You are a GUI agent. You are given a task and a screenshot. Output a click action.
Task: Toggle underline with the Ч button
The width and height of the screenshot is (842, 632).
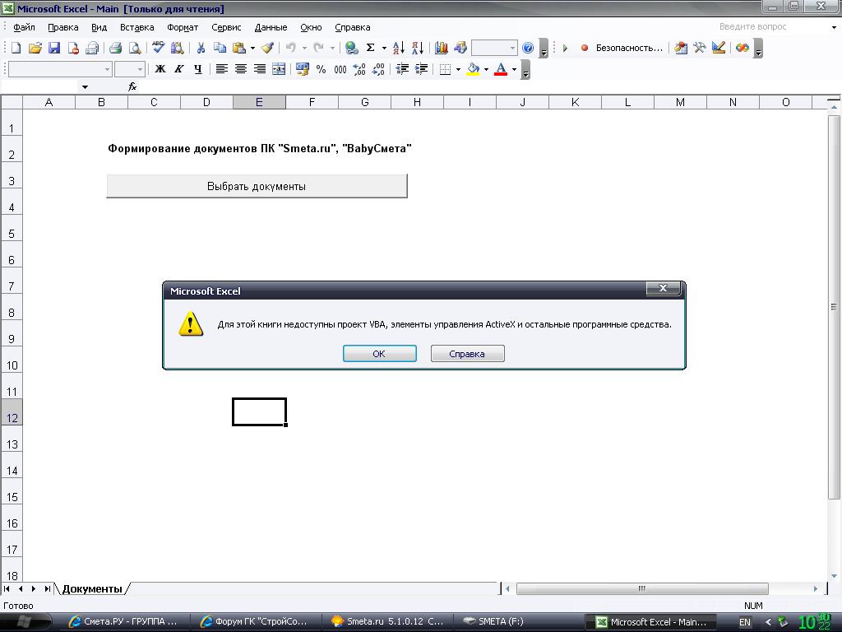click(198, 69)
